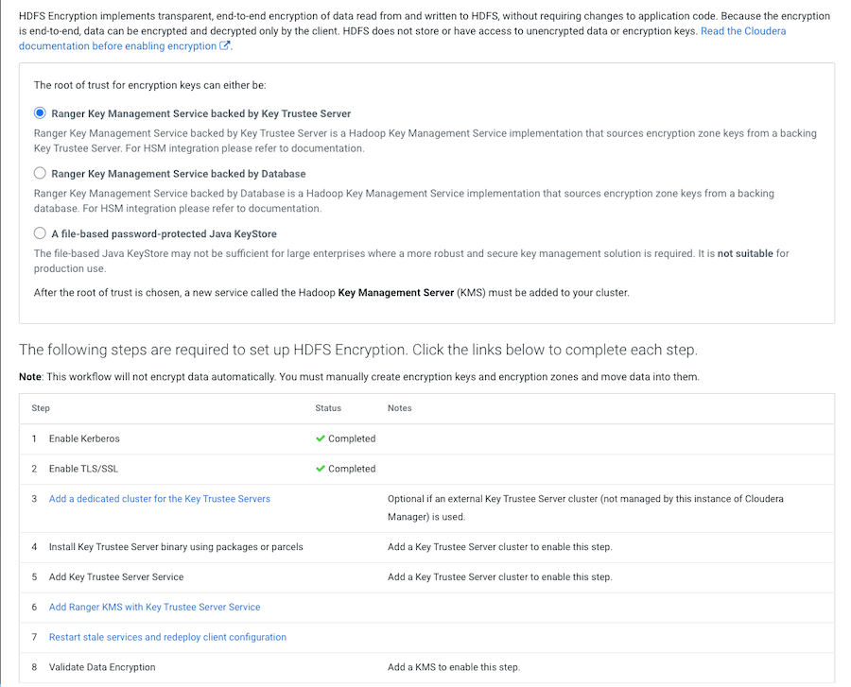
Task: Click green checkmark beside Enable Kerberos
Action: 321,438
